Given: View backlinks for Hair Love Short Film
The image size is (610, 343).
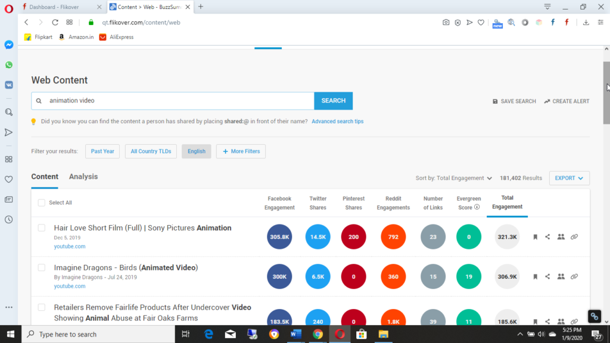Looking at the screenshot, I should [574, 237].
